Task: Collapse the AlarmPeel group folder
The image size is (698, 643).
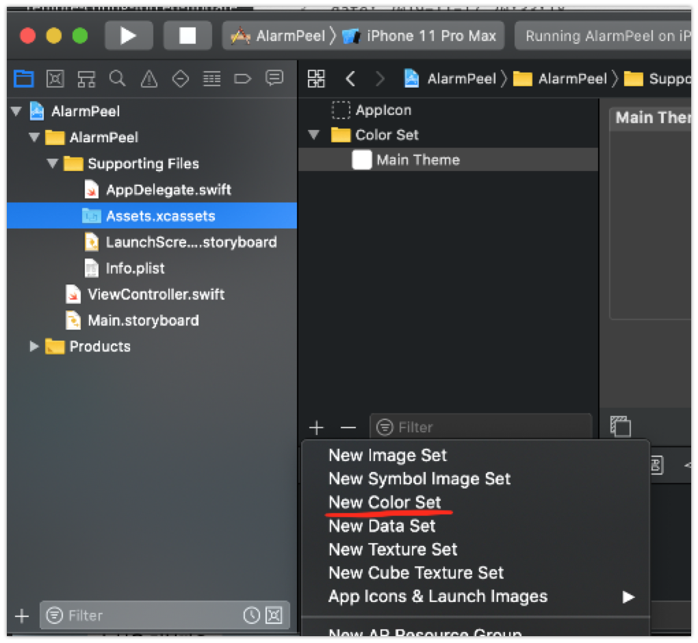Action: pyautogui.click(x=34, y=137)
